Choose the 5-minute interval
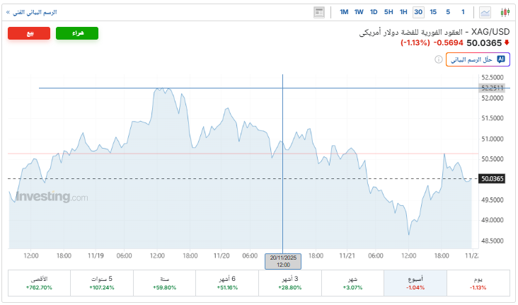518x305 pixels. 448,12
